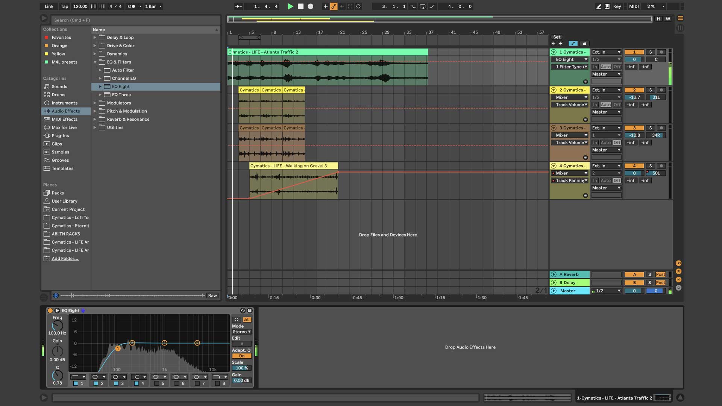Toggle the Loop switch in transport
The width and height of the screenshot is (722, 406).
click(423, 6)
